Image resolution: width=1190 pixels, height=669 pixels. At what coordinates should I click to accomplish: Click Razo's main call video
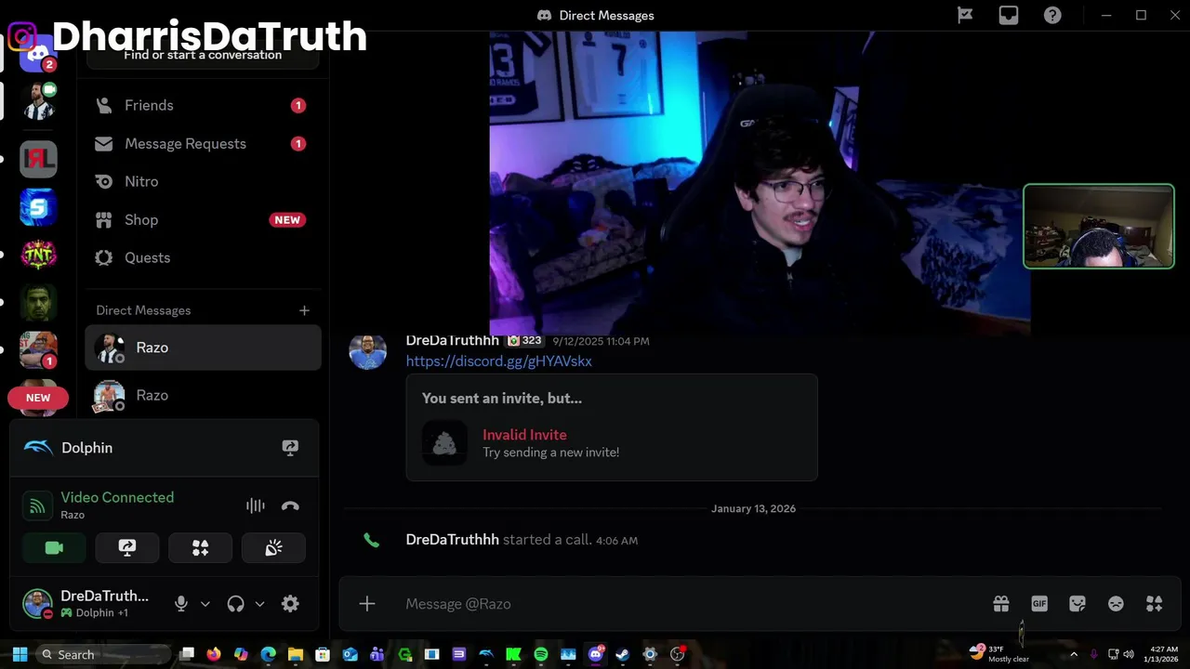point(760,182)
